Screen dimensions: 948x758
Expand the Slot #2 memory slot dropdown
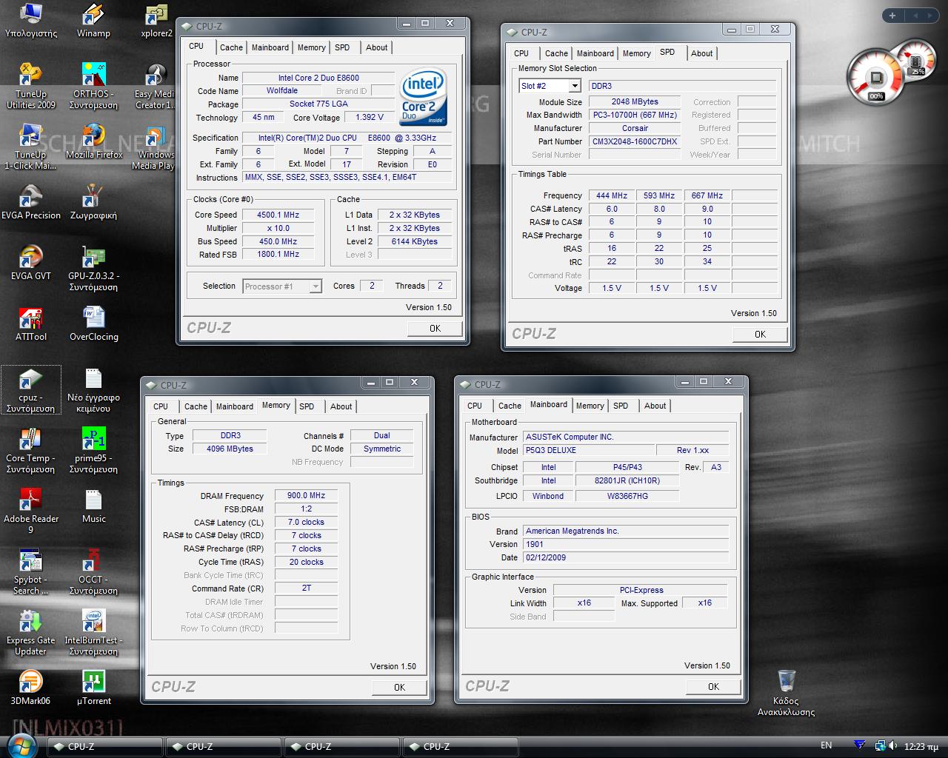[x=574, y=86]
